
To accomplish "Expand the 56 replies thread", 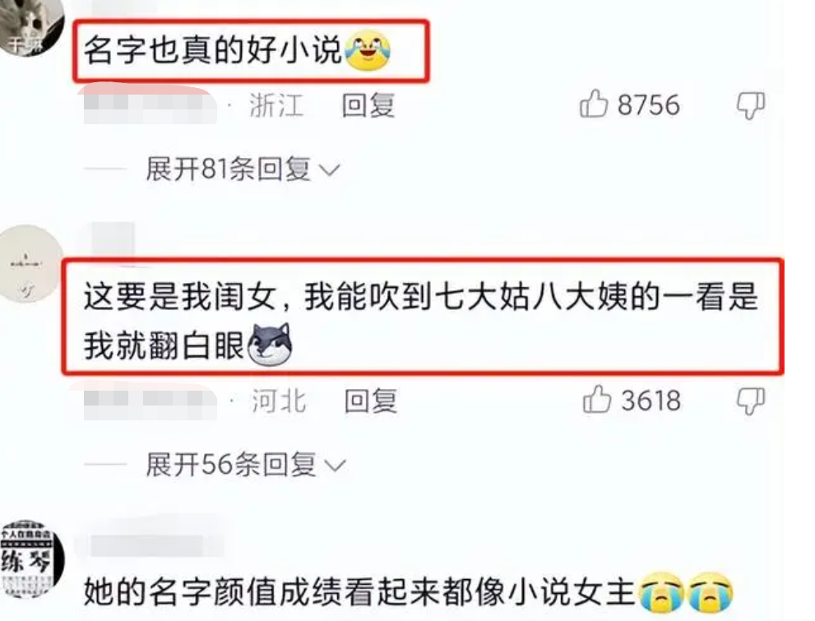I will [245, 464].
